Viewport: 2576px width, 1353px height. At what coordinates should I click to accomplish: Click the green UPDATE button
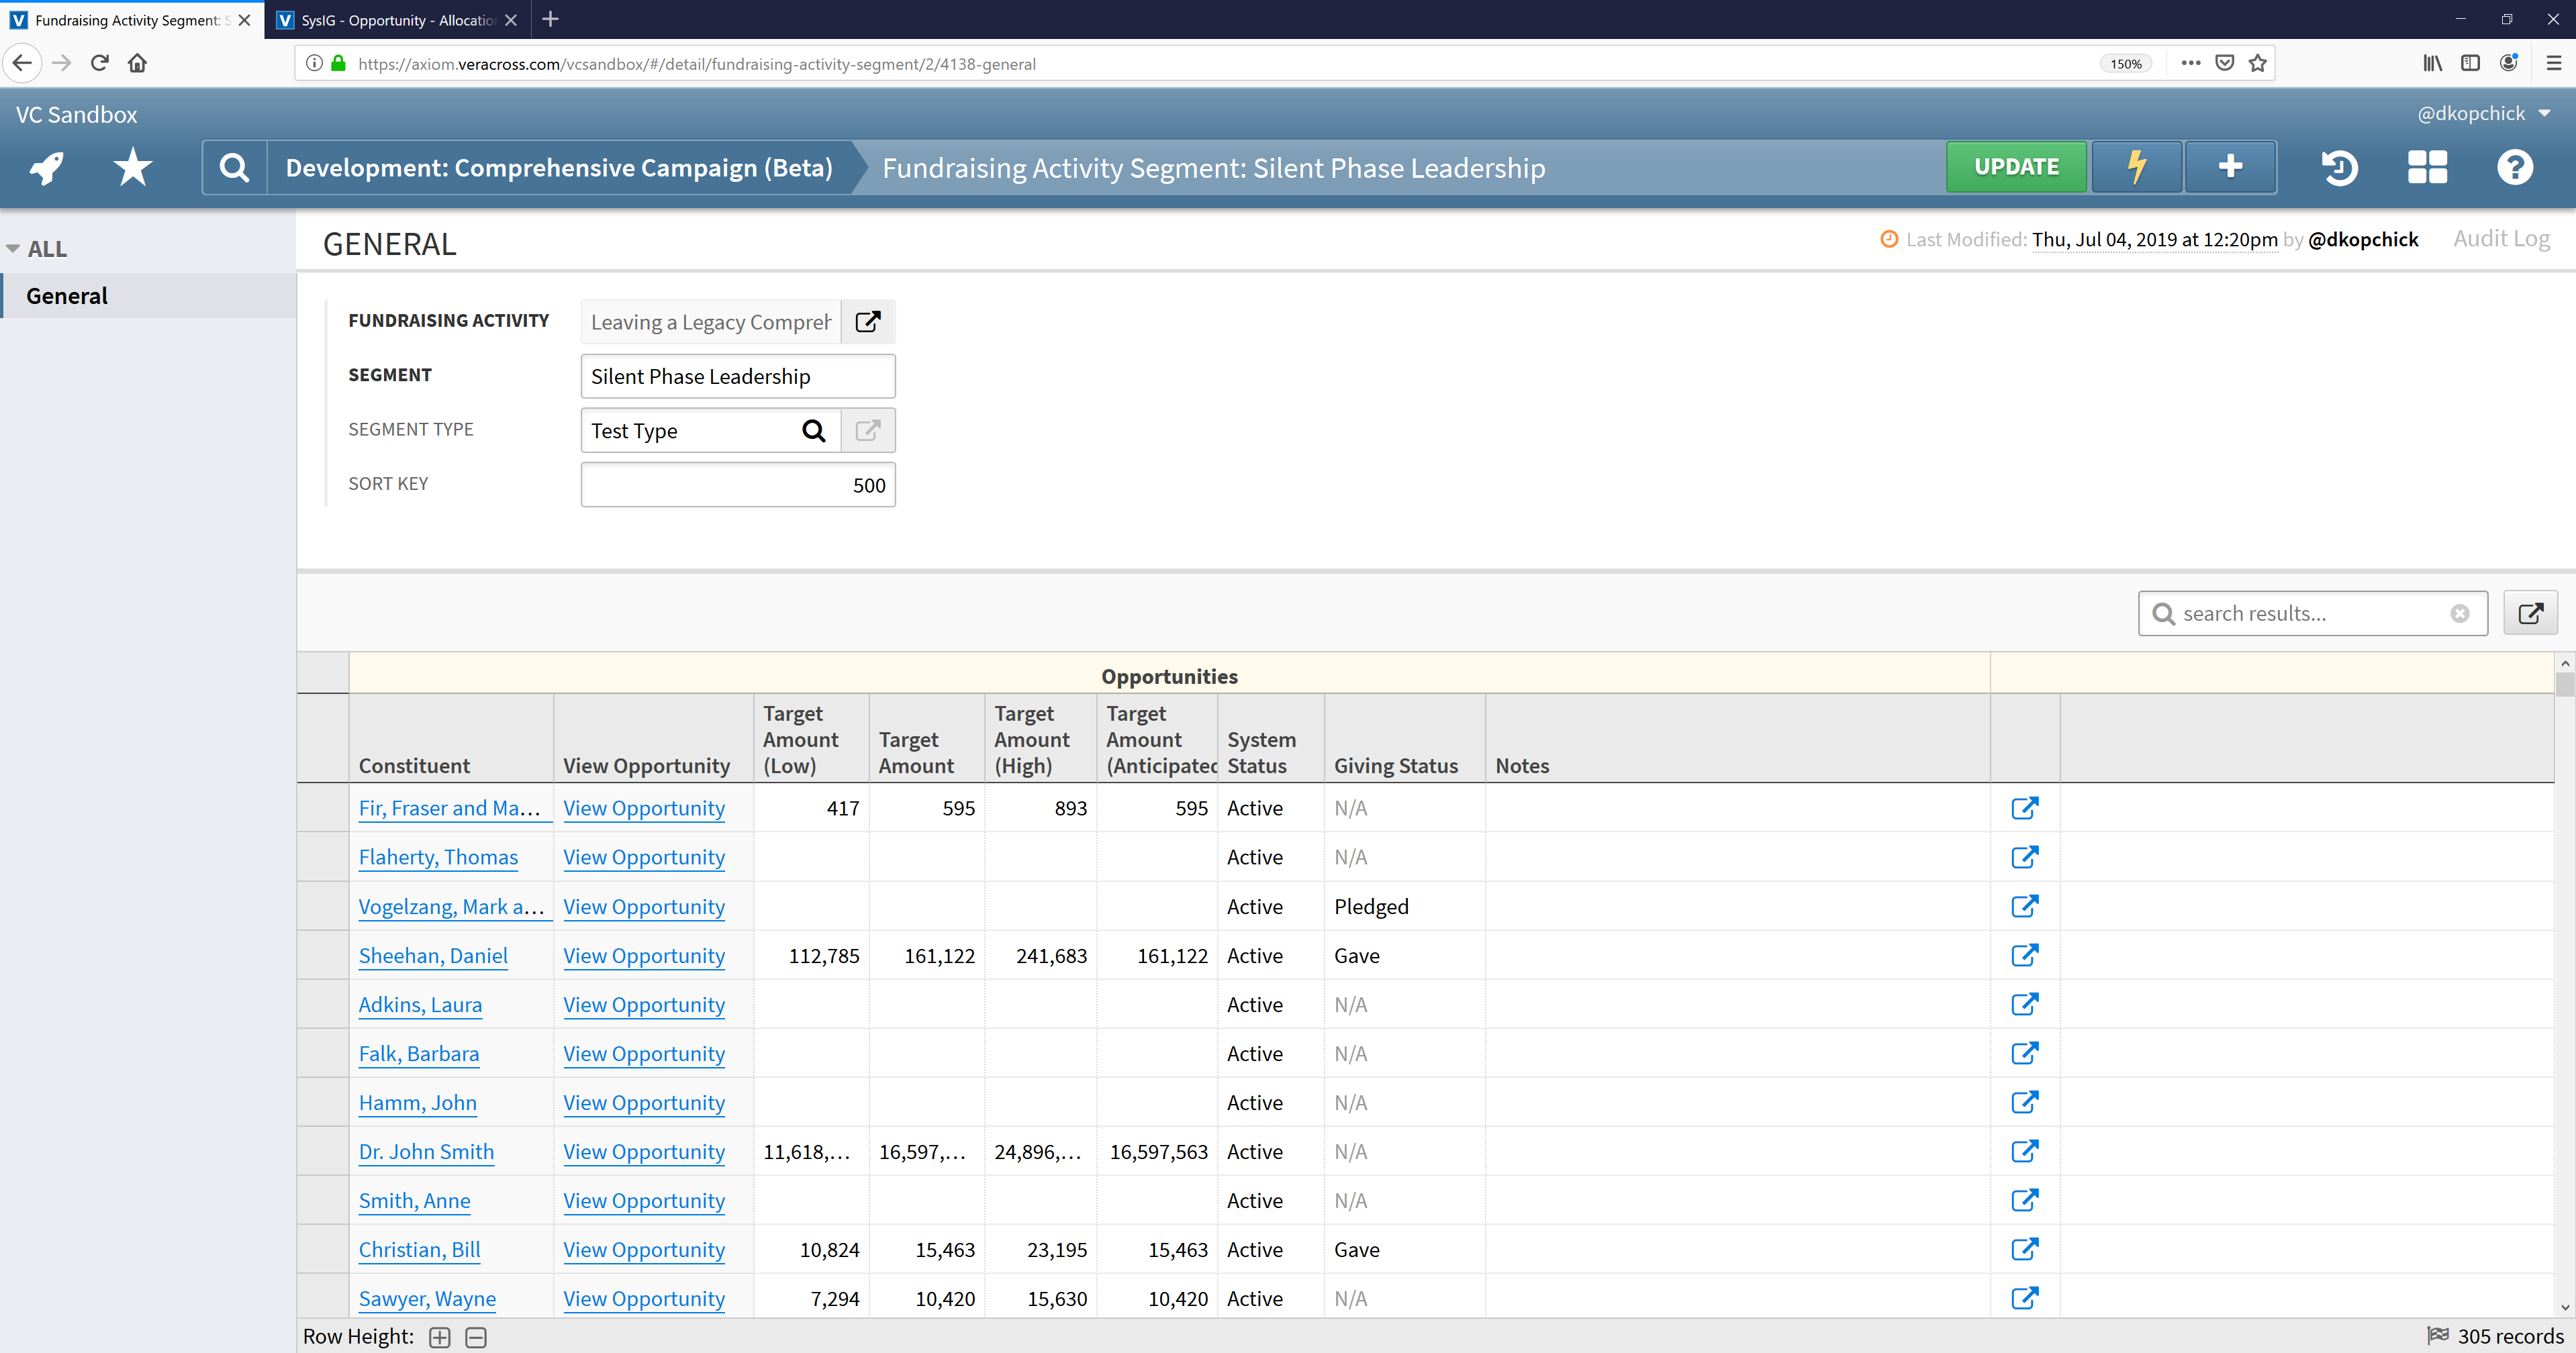coord(2015,167)
